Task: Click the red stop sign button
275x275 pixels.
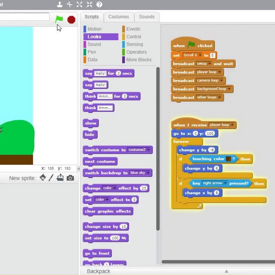Action: tap(71, 20)
